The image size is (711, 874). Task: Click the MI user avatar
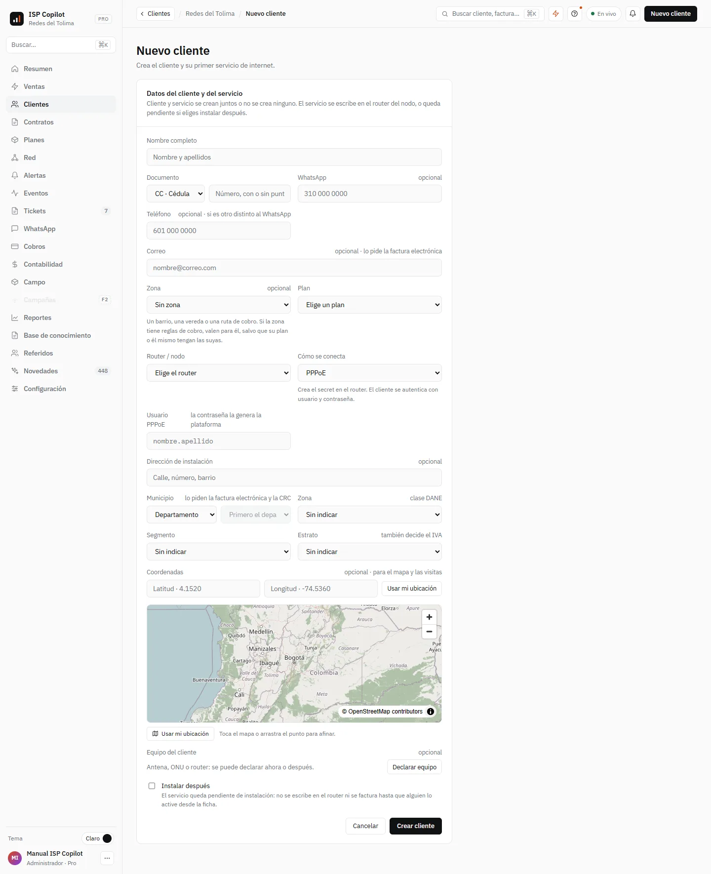(15, 858)
